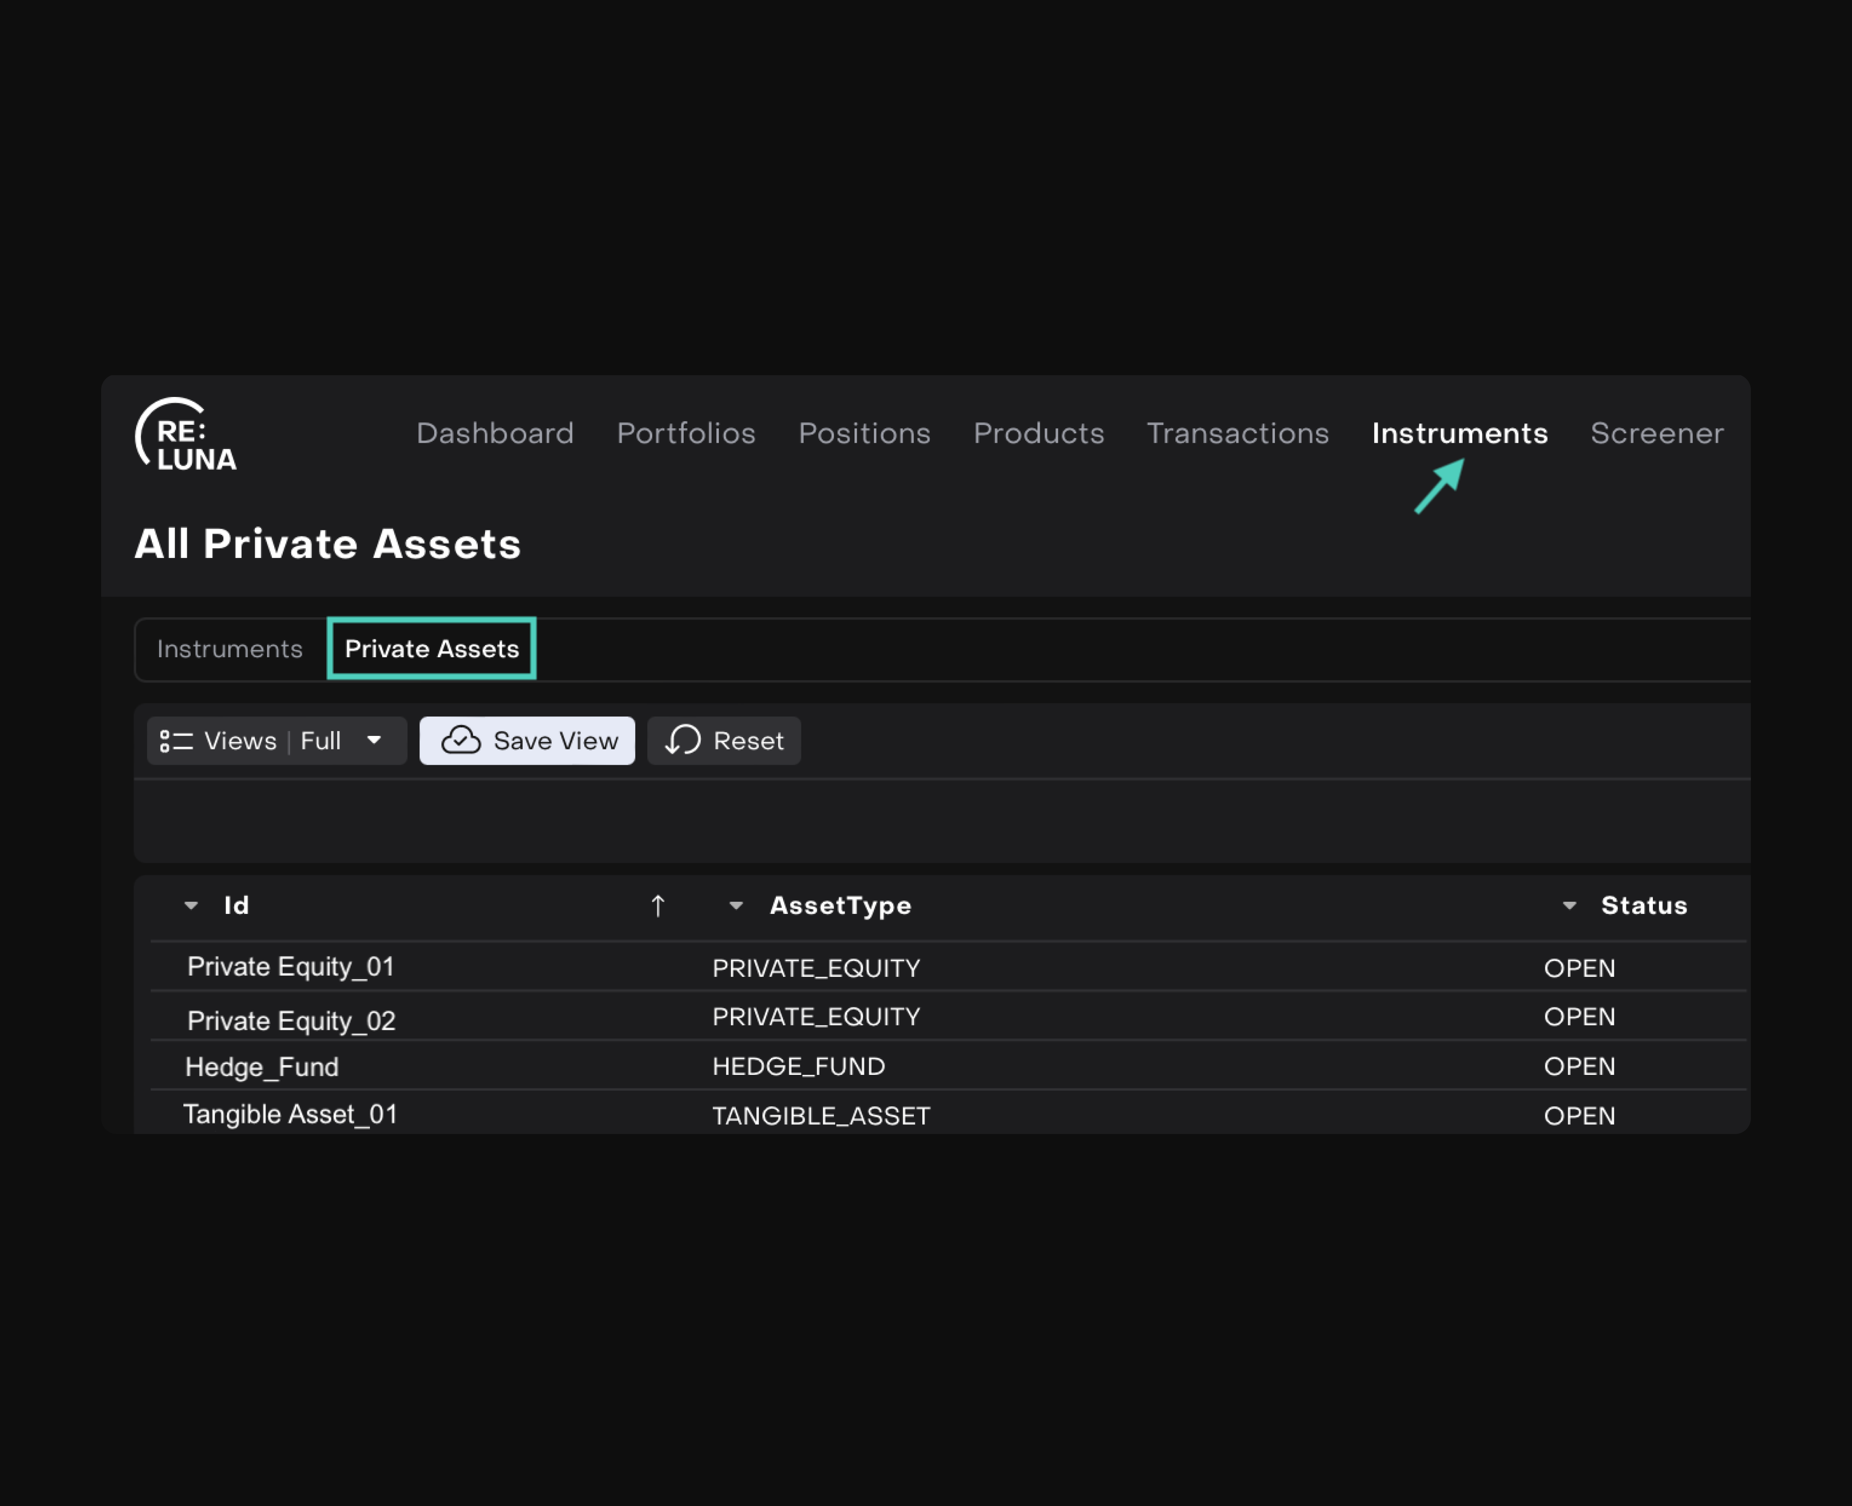
Task: Navigate to Products
Action: click(1038, 433)
